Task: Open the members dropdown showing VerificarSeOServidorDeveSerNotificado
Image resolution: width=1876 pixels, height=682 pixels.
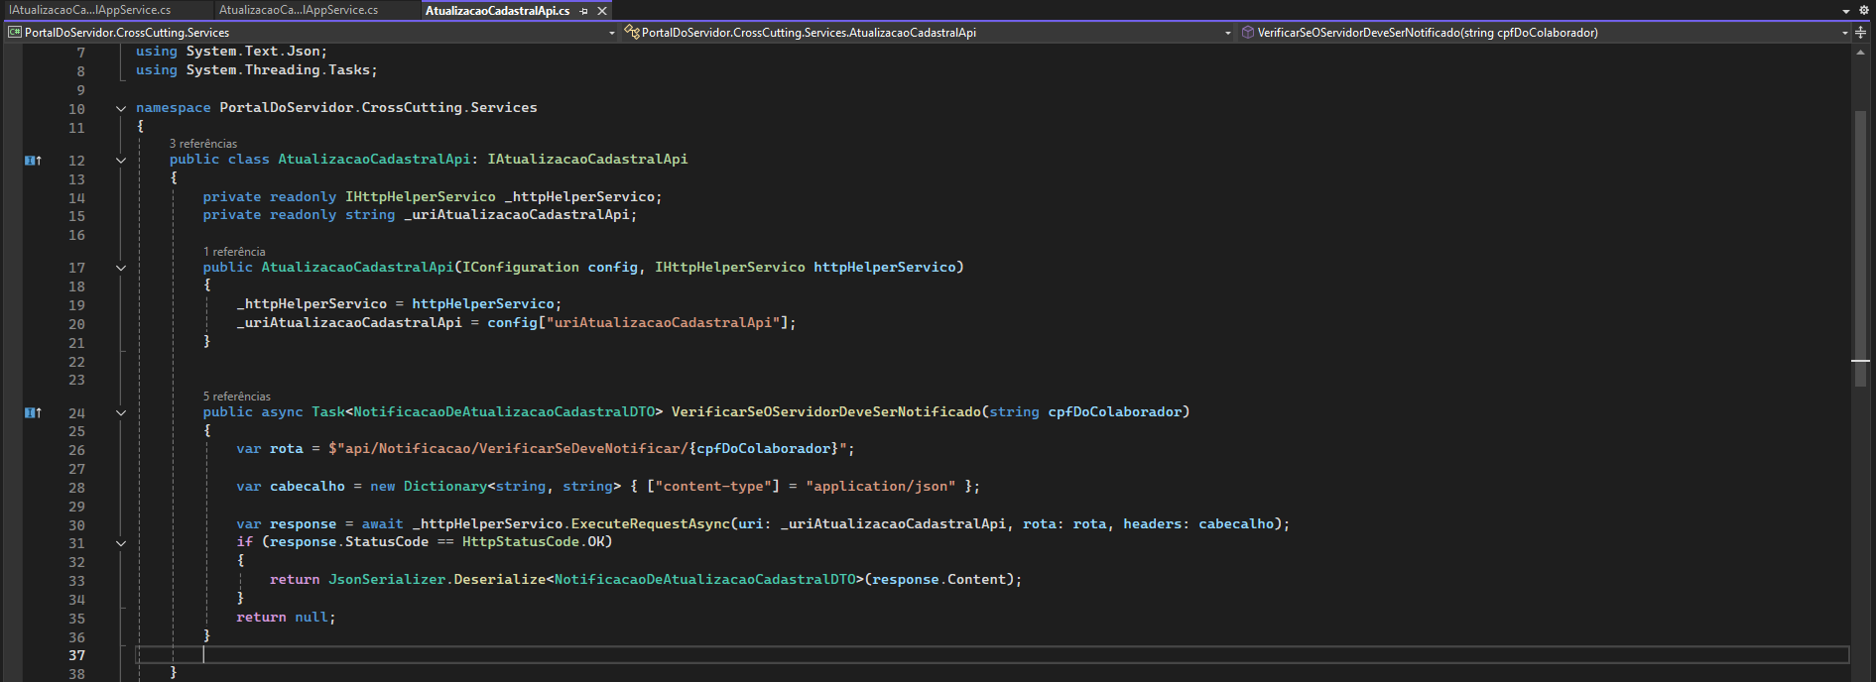Action: [x=1845, y=33]
